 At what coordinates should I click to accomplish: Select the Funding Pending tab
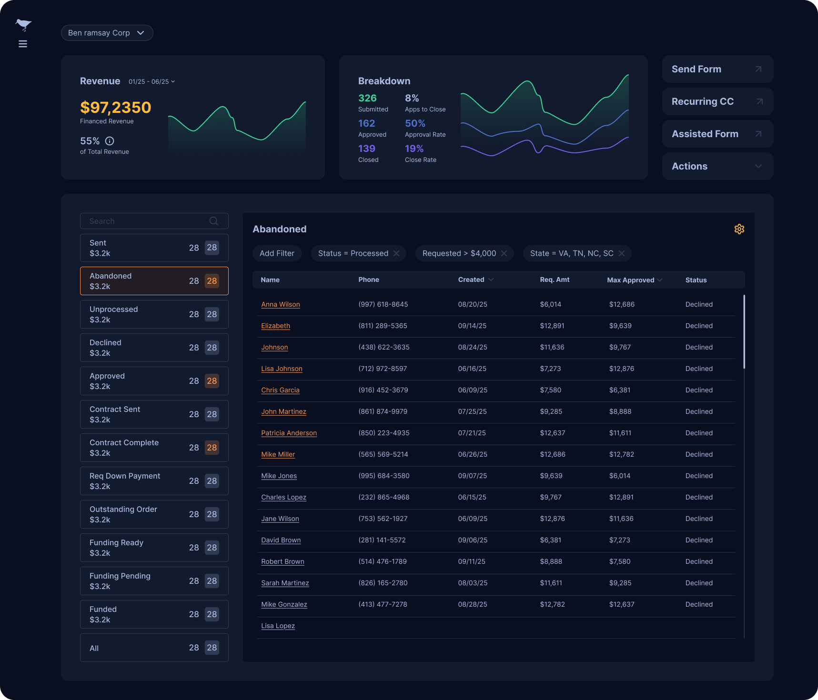[154, 581]
